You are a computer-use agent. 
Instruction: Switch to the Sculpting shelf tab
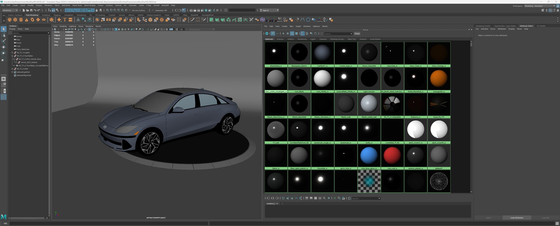[46, 15]
